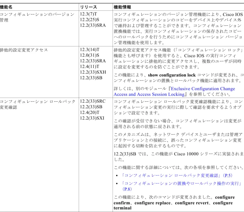This screenshot has width=244, height=212.
Task: Select the release 12.2(33)SXI
Action: 92,118
